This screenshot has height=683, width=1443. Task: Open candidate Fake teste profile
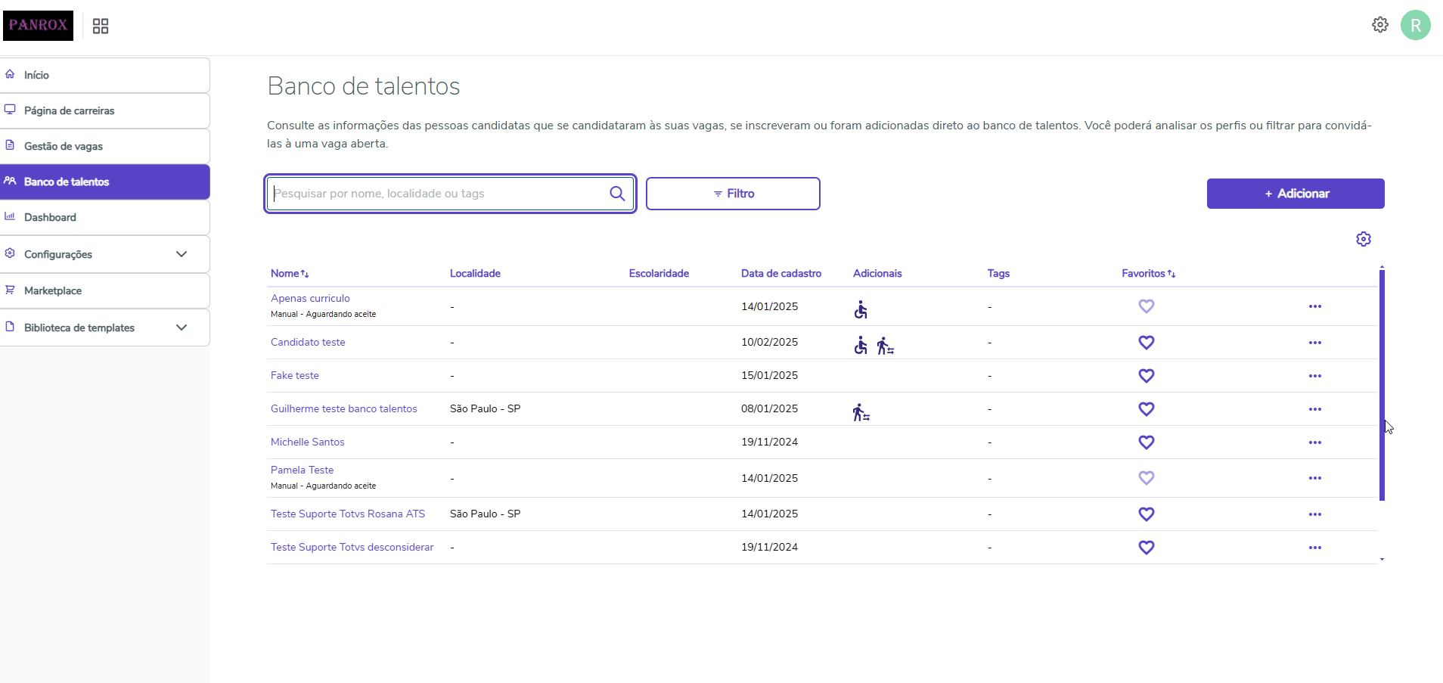[x=295, y=376]
